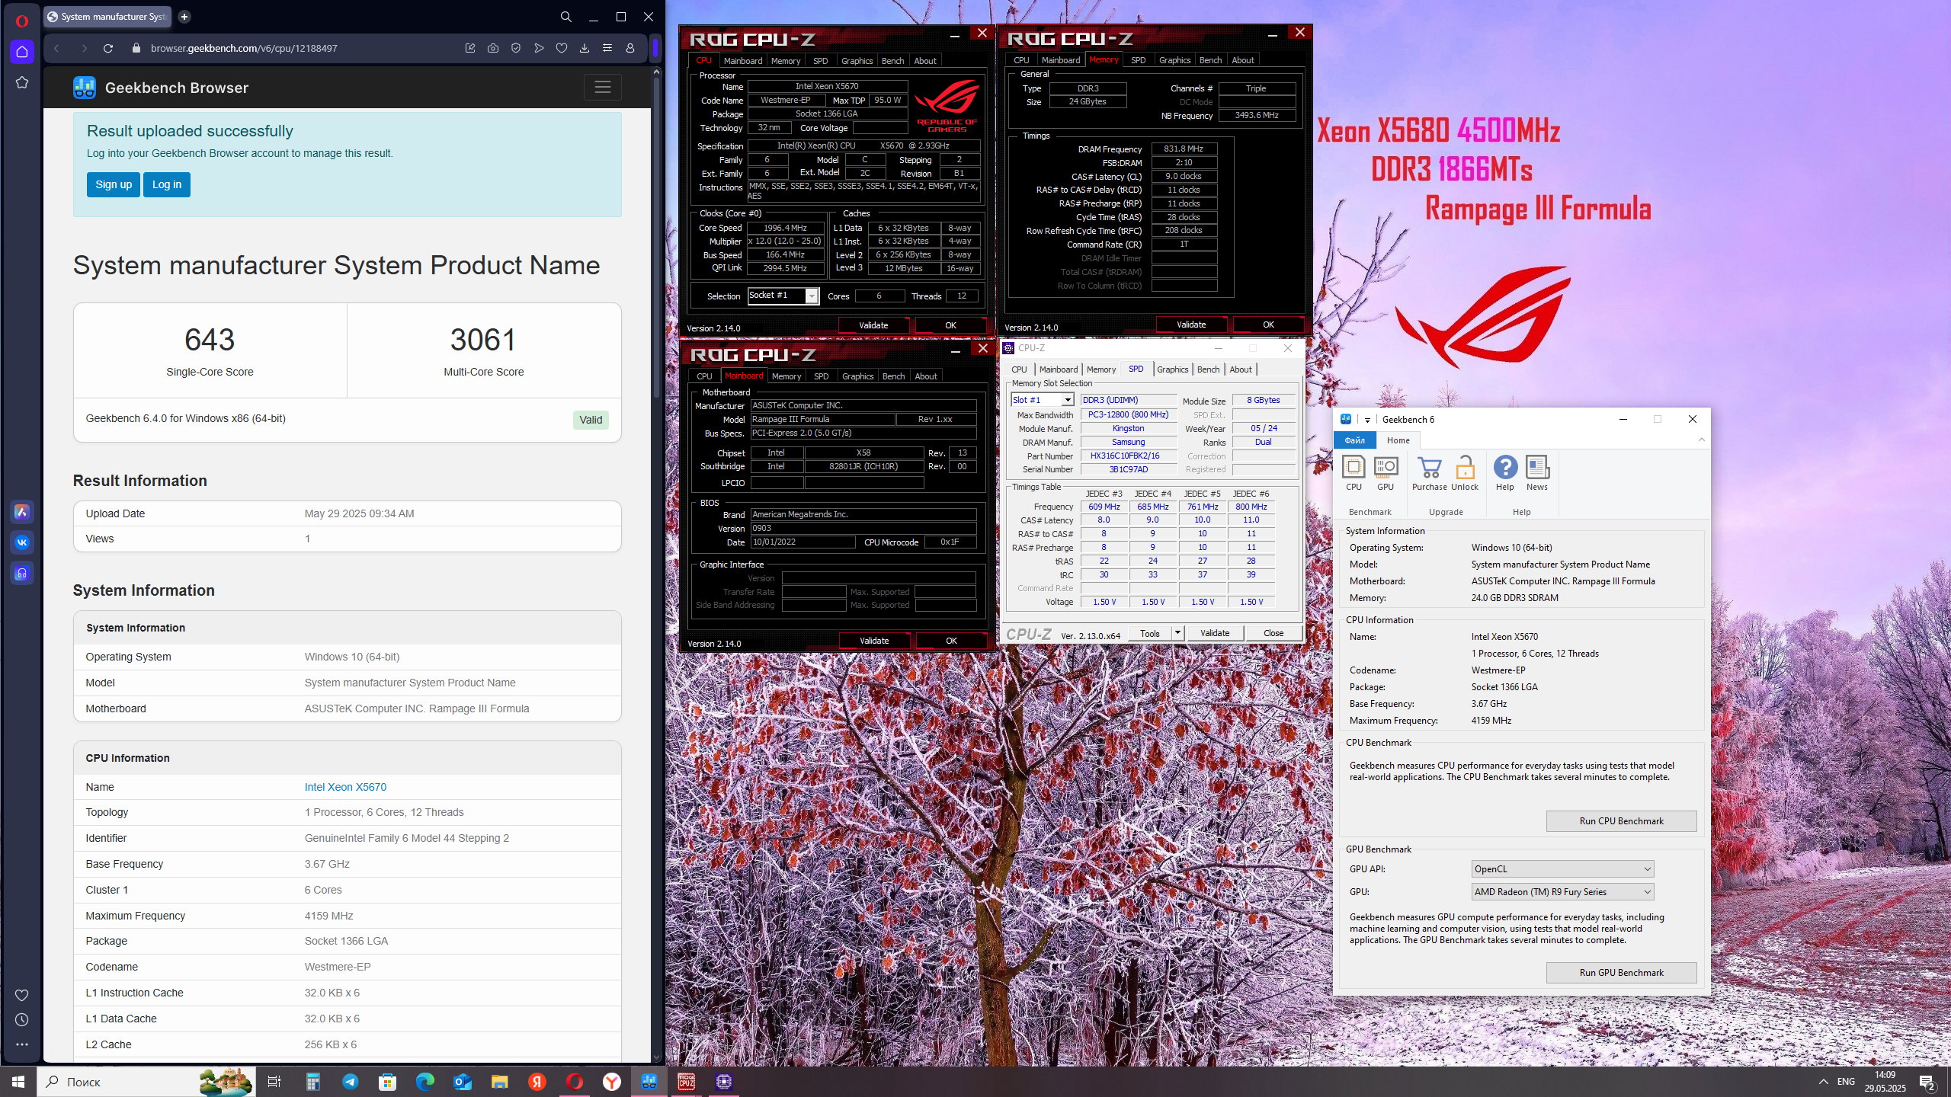Click the heart bookmark icon in address bar
Viewport: 1951px width, 1097px height.
tap(562, 48)
